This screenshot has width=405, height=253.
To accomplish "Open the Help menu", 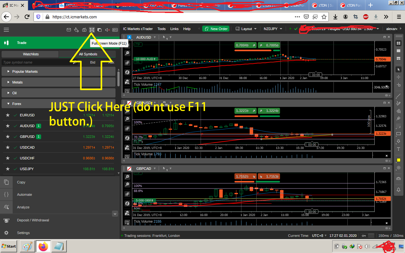I will click(x=187, y=29).
